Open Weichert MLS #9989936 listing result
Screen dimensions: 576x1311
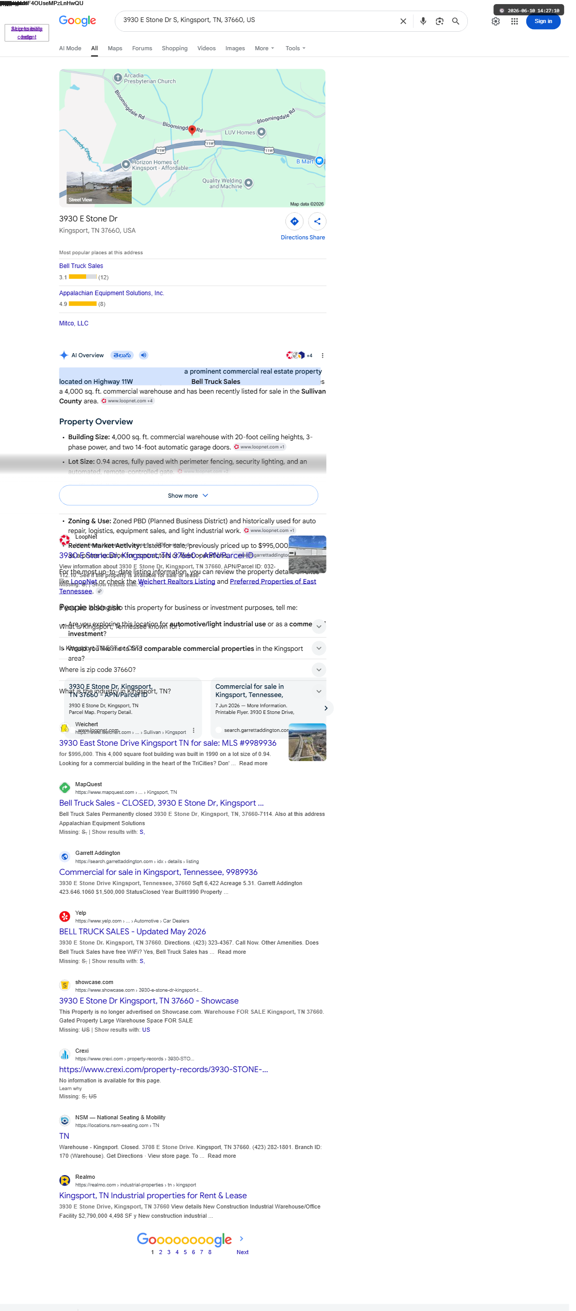[168, 743]
